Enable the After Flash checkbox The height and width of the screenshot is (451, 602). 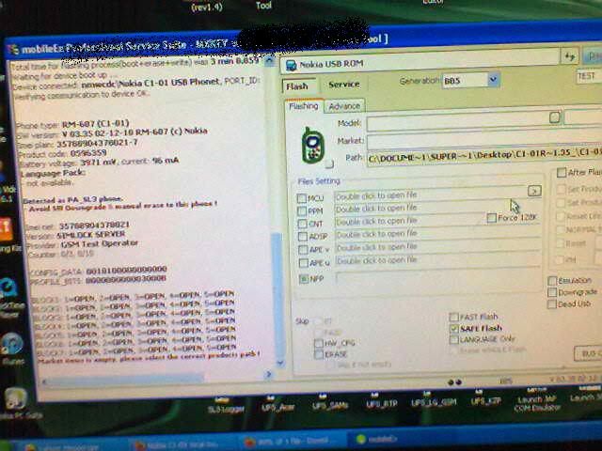pos(562,173)
